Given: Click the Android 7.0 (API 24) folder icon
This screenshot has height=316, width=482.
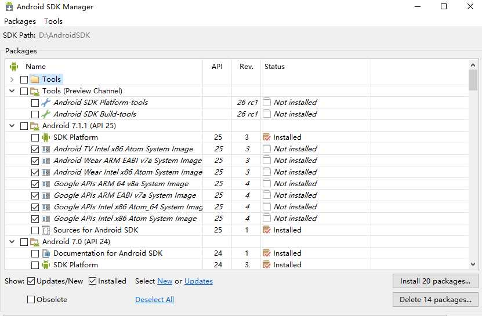Looking at the screenshot, I should tap(35, 242).
